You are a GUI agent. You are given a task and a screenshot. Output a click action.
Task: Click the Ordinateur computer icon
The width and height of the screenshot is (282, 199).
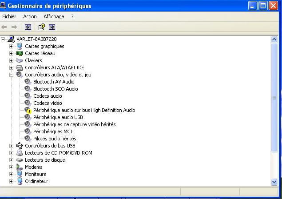(20, 181)
